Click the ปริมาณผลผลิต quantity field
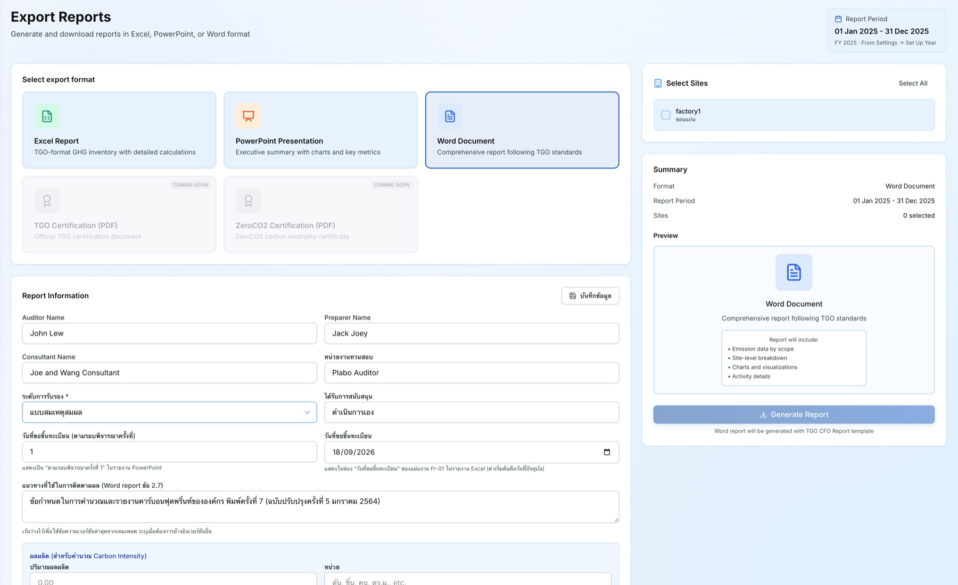This screenshot has height=585, width=958. 173,579
